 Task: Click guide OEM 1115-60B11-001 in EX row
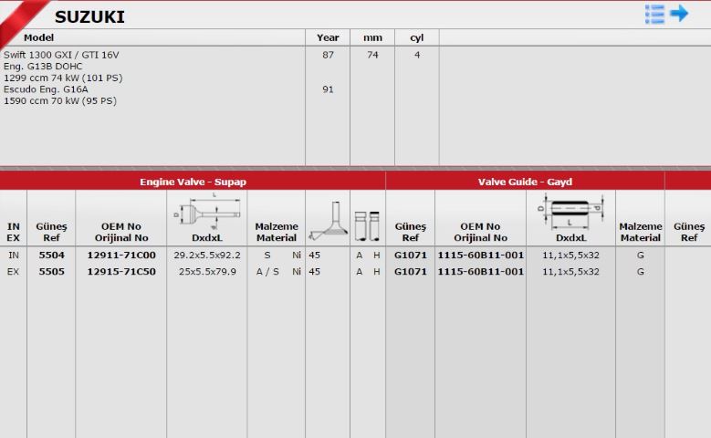[x=481, y=271]
